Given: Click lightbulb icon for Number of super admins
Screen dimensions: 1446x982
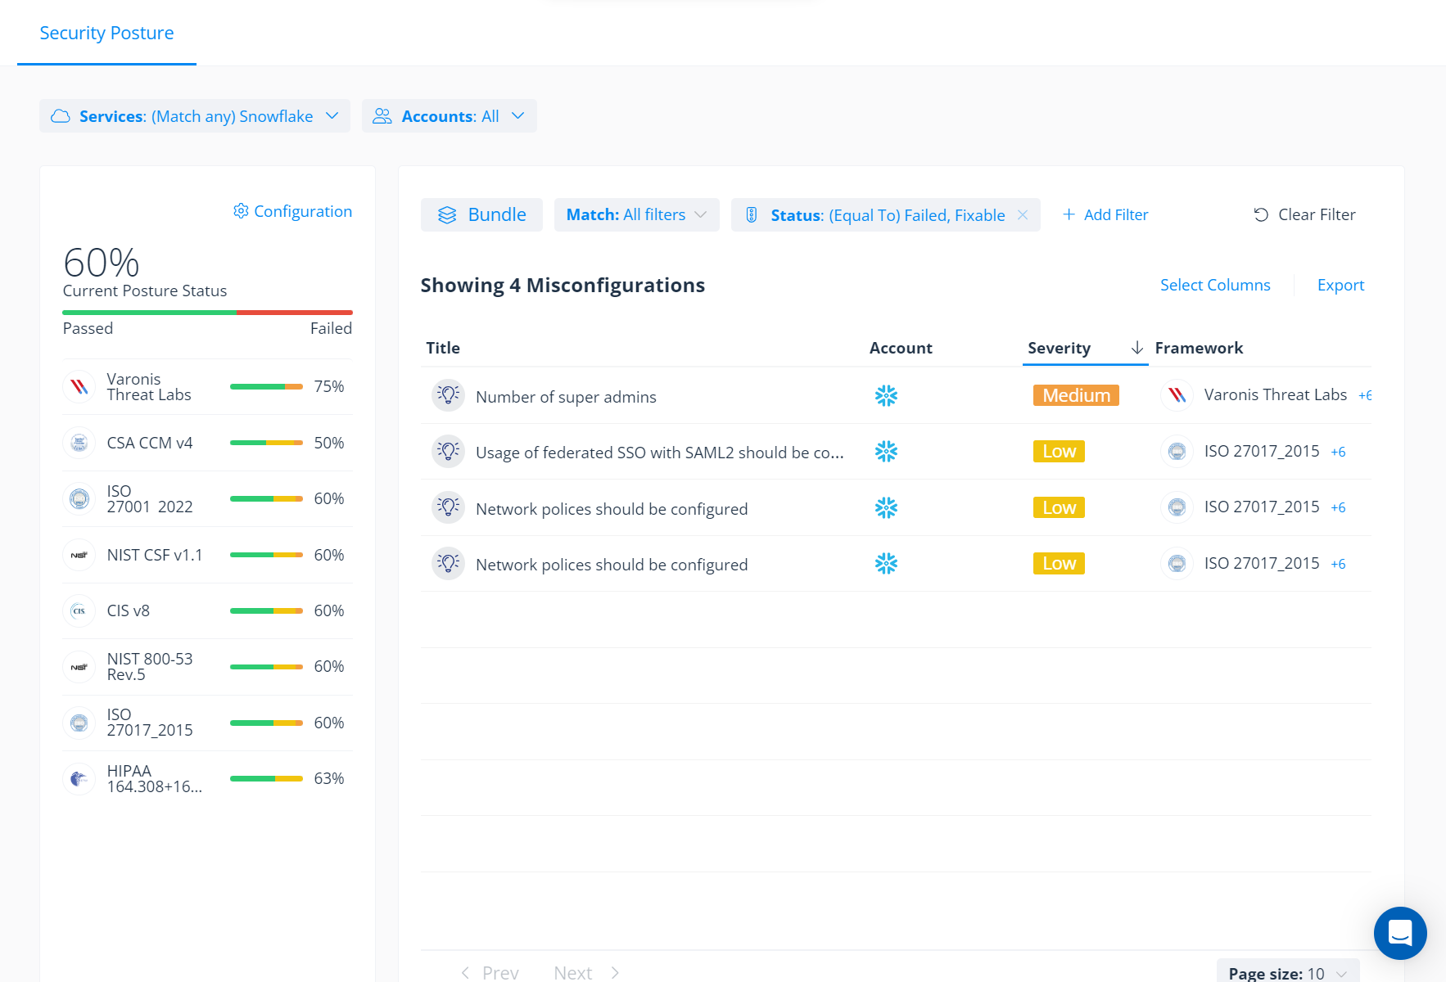Looking at the screenshot, I should pyautogui.click(x=448, y=395).
